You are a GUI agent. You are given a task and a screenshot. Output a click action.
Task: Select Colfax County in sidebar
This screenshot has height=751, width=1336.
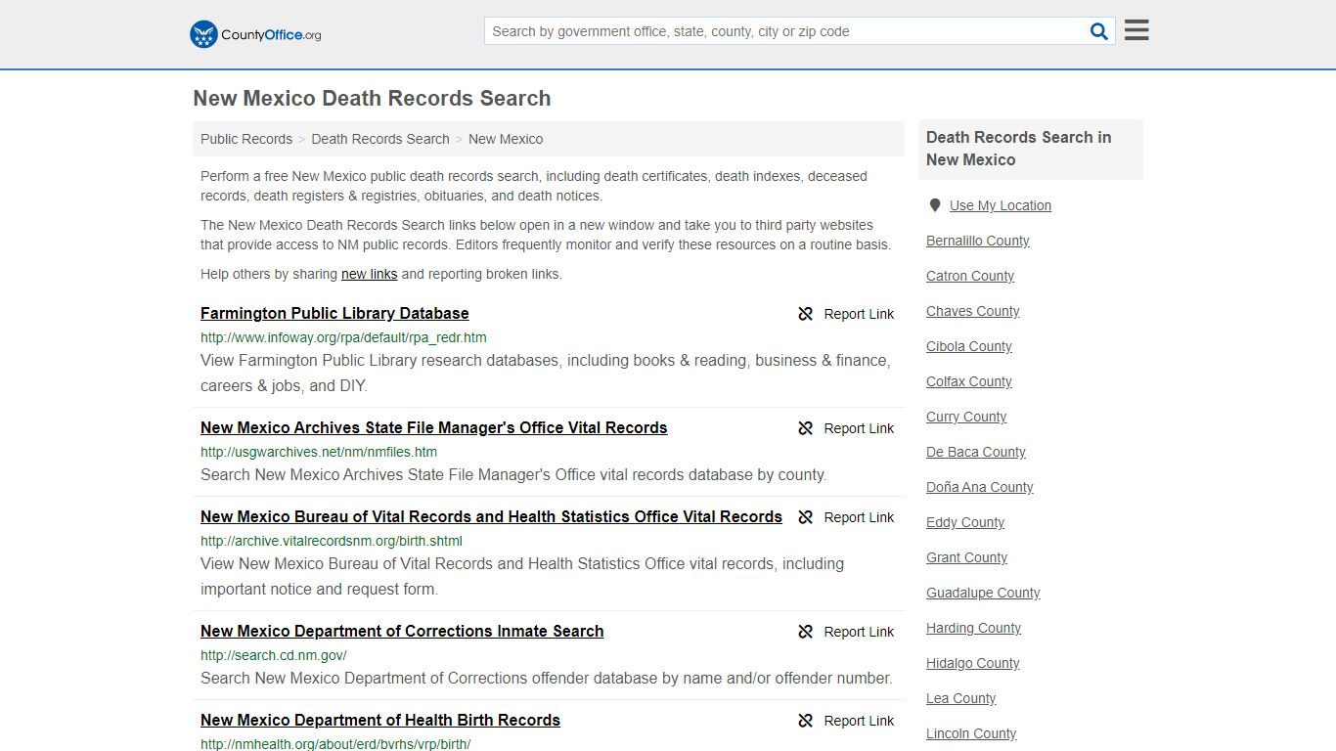point(969,381)
